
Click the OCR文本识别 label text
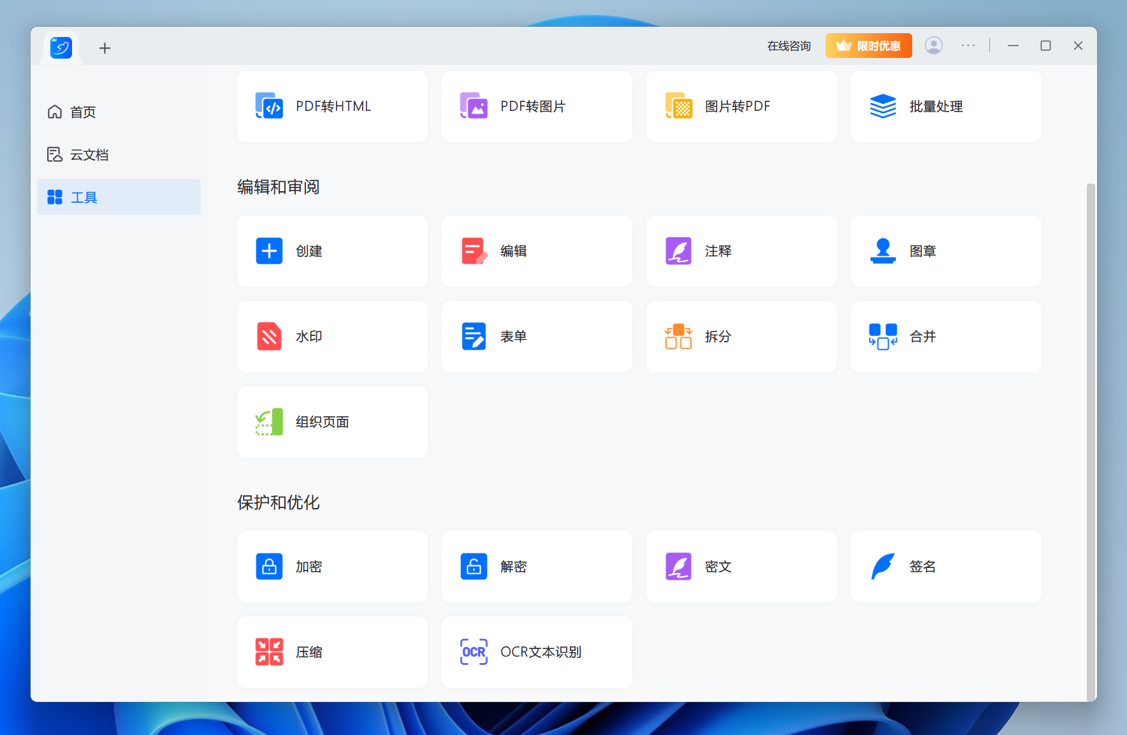541,652
